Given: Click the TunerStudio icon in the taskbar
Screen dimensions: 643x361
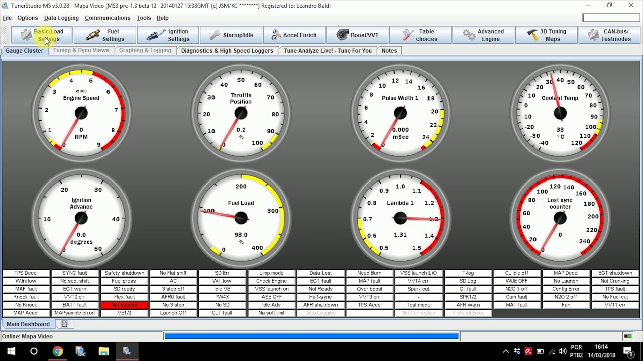Looking at the screenshot, I should (127, 351).
